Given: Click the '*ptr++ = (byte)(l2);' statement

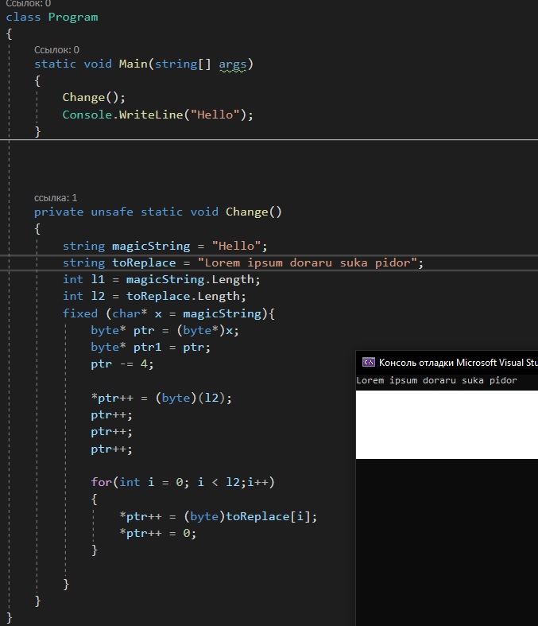Looking at the screenshot, I should [161, 398].
